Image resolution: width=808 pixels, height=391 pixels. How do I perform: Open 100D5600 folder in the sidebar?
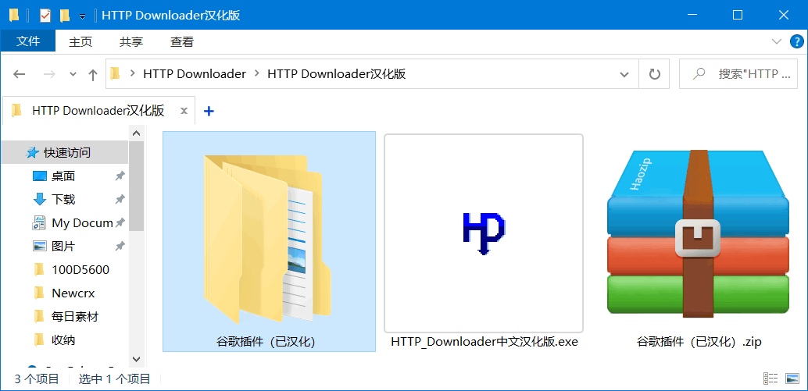80,269
